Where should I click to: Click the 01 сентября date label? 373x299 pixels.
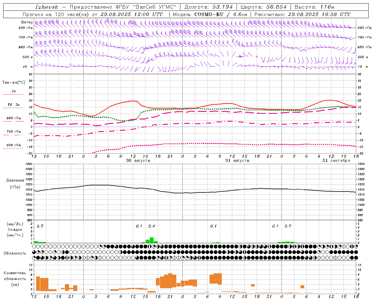coord(336,161)
